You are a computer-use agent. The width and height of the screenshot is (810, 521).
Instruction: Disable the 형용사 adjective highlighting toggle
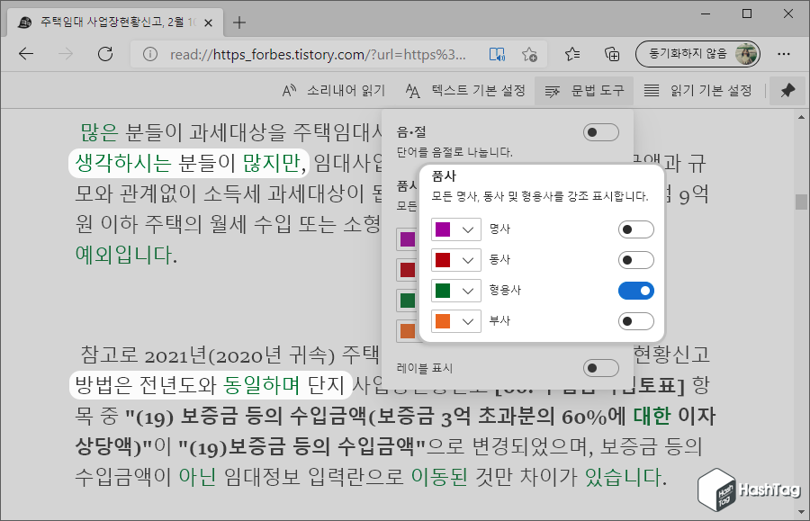point(636,290)
